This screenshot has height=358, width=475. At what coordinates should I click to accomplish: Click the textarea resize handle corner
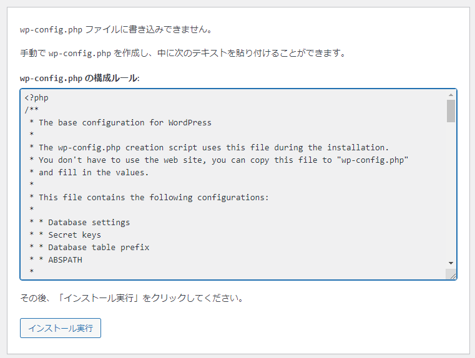[x=451, y=274]
